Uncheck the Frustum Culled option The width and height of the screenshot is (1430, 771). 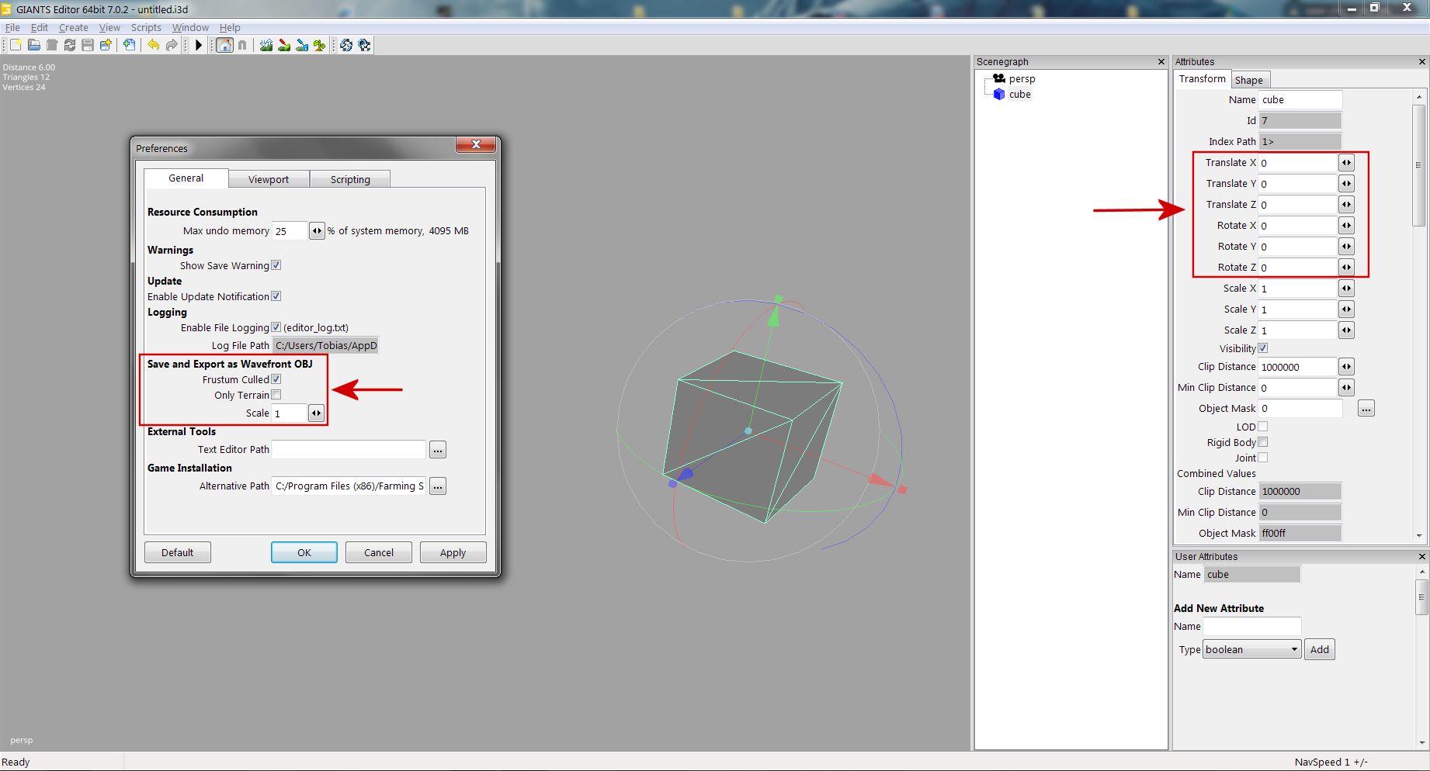click(x=276, y=379)
